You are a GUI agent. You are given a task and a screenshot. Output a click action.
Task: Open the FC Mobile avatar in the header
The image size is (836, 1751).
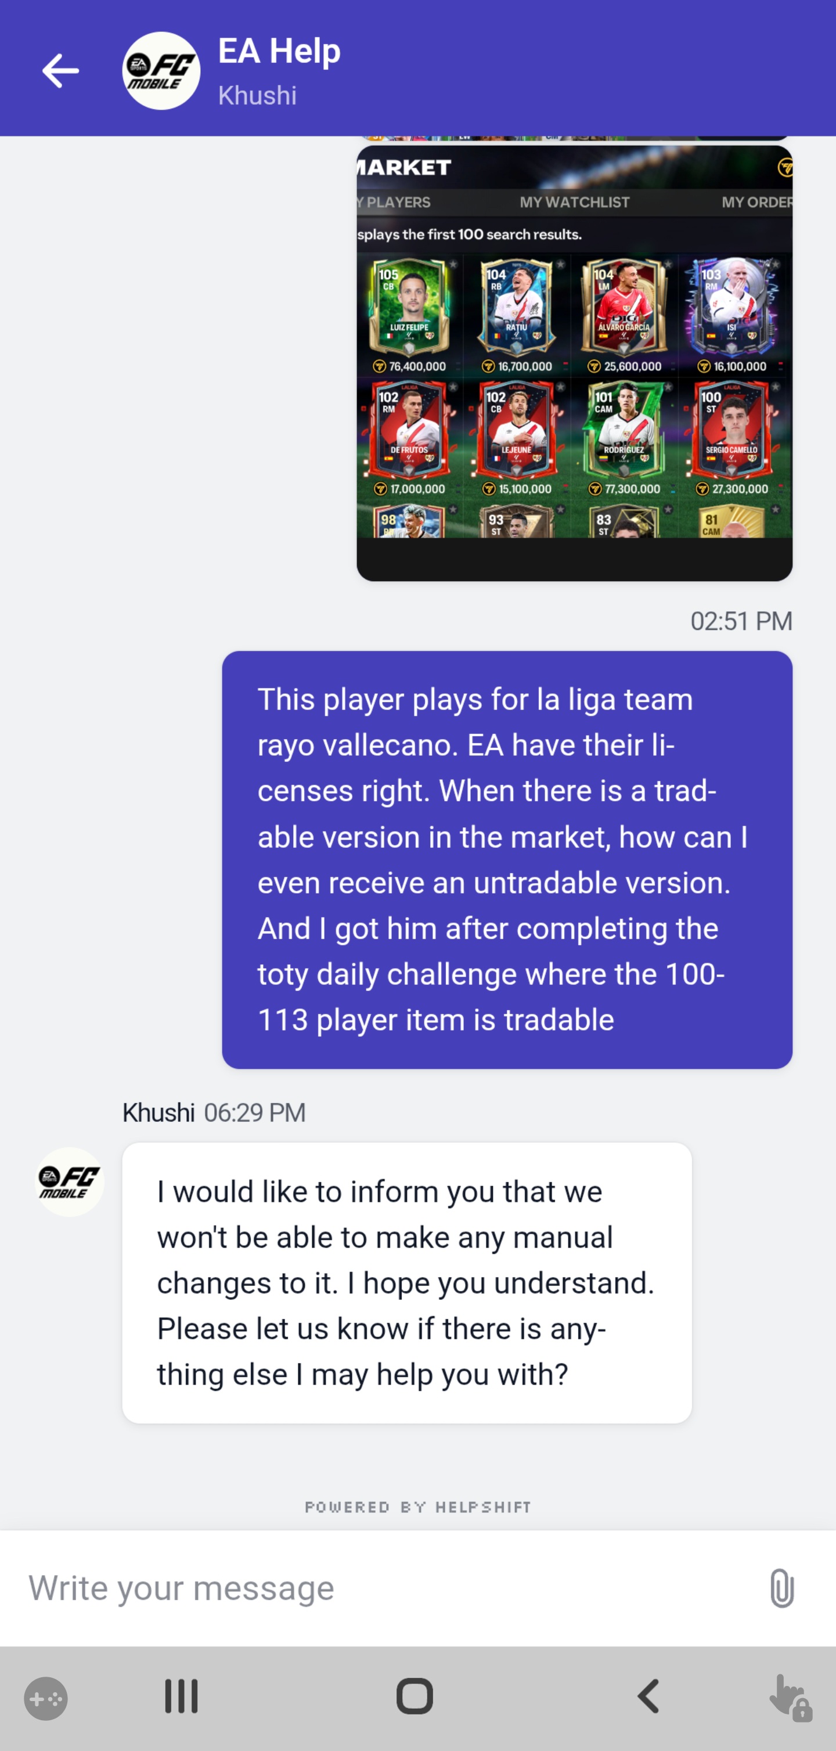coord(161,71)
